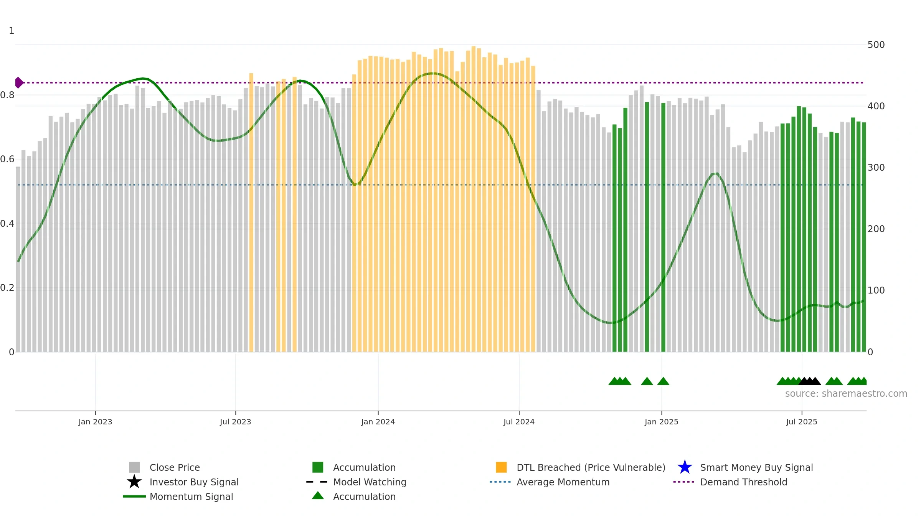The image size is (921, 518).
Task: Click the black Investor Buy Signal star icon
Action: (x=134, y=482)
